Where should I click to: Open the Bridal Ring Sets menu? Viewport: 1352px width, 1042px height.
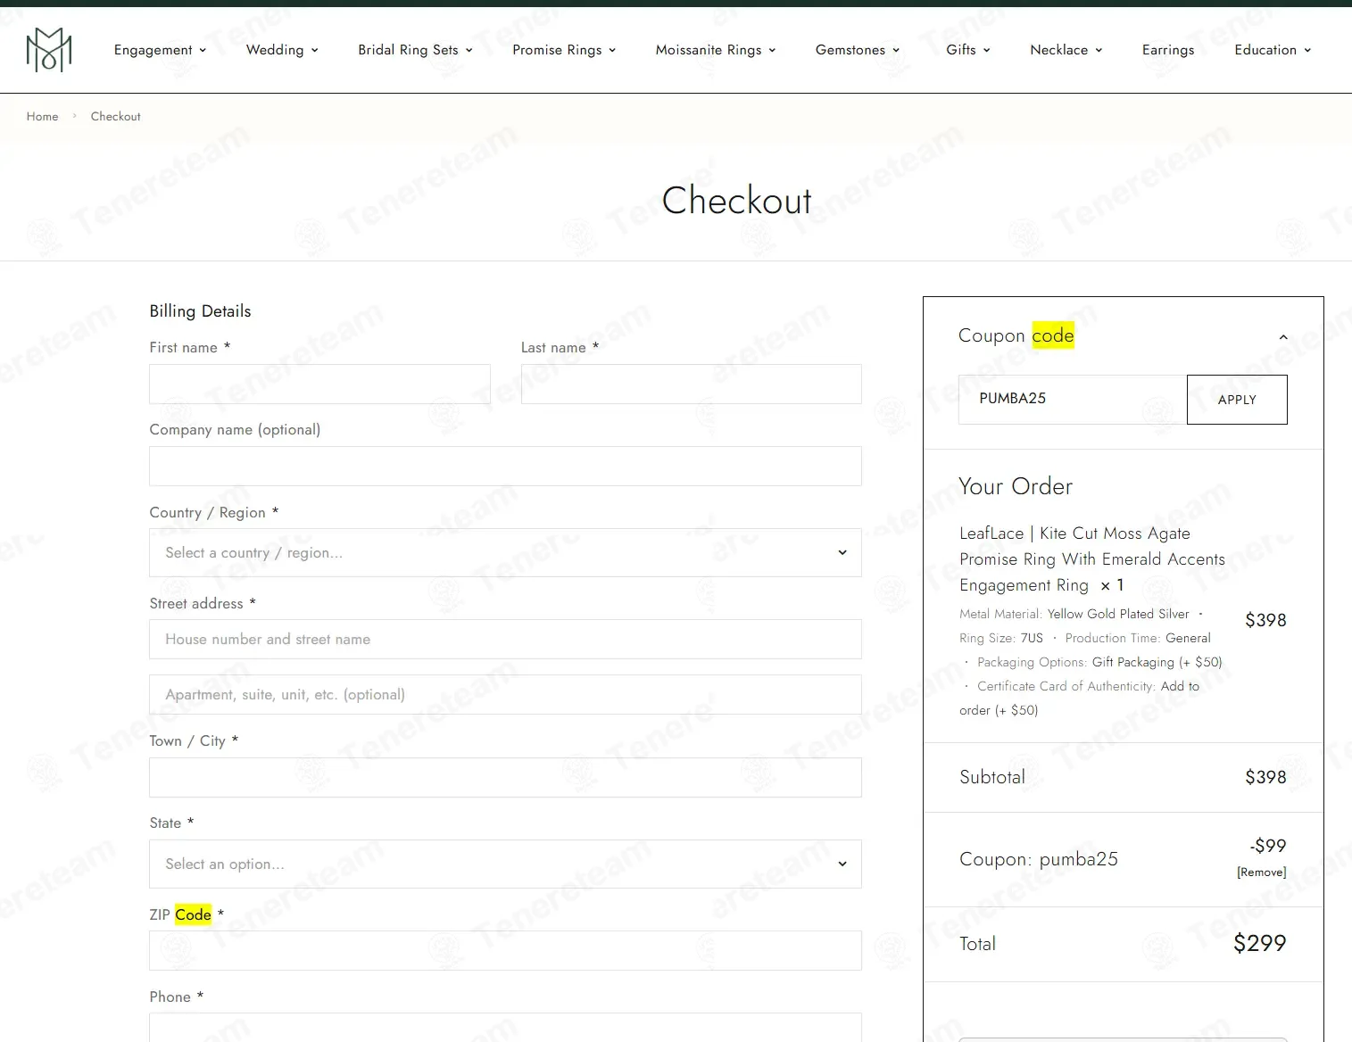point(415,50)
